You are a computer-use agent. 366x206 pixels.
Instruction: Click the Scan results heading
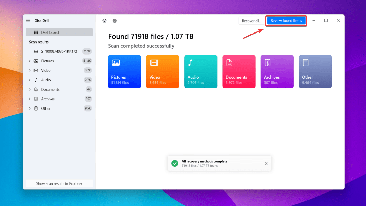pos(39,42)
